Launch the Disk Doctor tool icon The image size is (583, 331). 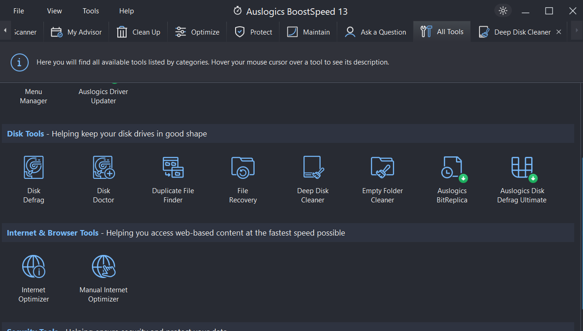103,167
